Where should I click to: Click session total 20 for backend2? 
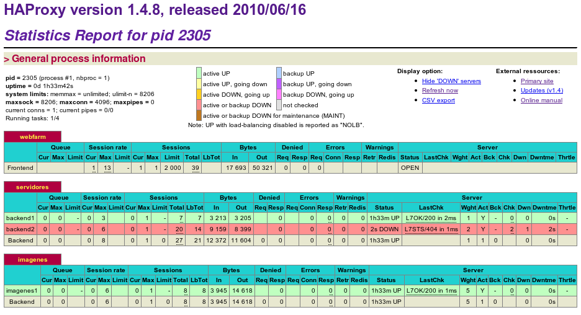coord(179,229)
